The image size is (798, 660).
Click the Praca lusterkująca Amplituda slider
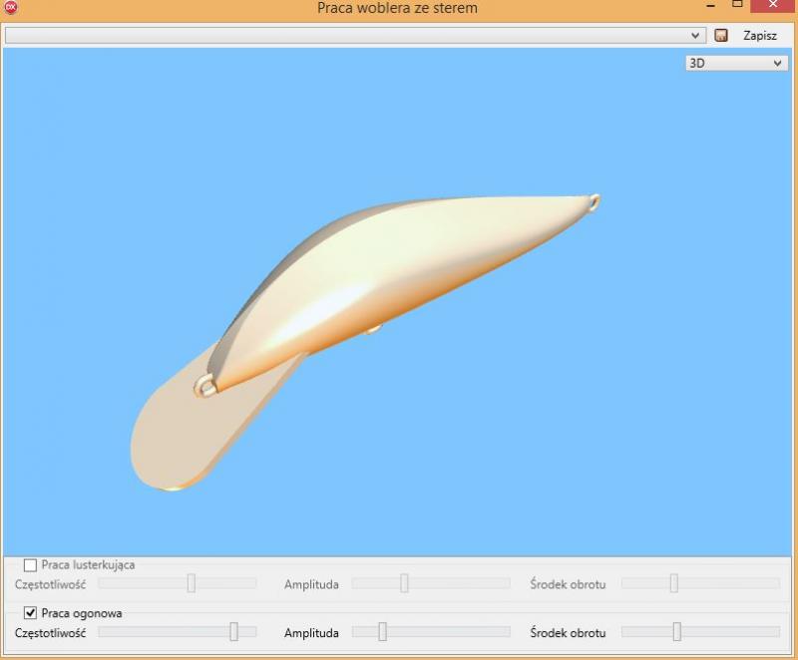tap(404, 583)
